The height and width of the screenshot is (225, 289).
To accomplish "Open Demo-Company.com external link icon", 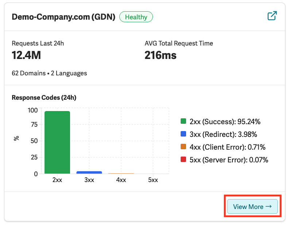I will click(x=272, y=16).
